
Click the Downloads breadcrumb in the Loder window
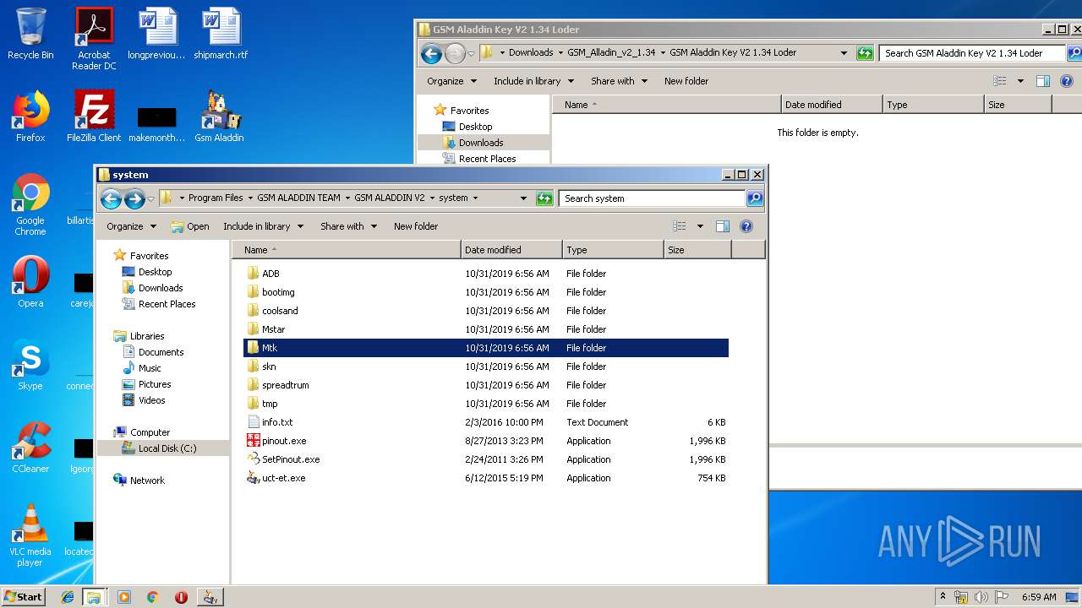(531, 52)
